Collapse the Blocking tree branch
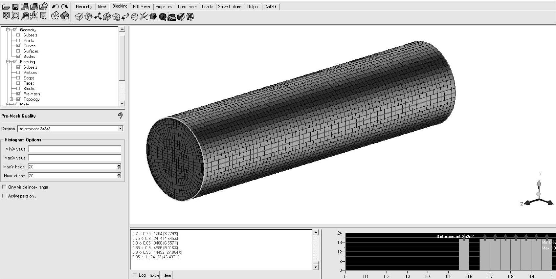 coord(8,62)
